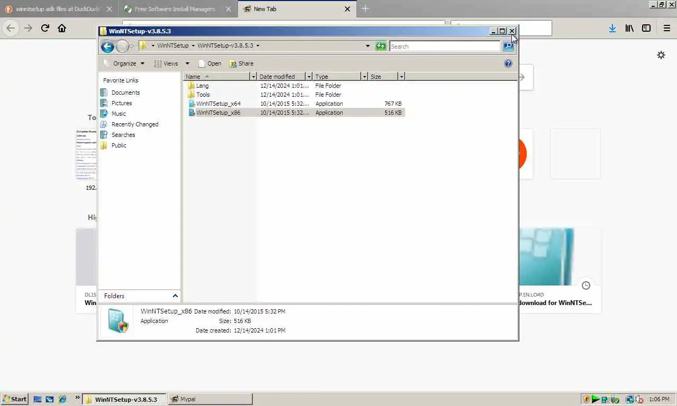Click the search magnifier in Explorer
This screenshot has width=677, height=406.
click(508, 46)
